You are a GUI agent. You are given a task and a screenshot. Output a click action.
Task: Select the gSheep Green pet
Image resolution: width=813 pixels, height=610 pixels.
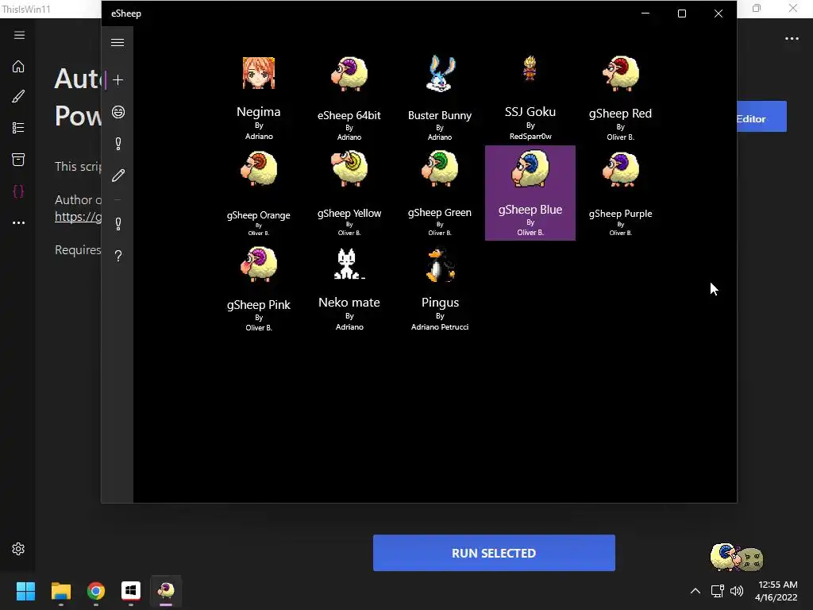(x=440, y=193)
